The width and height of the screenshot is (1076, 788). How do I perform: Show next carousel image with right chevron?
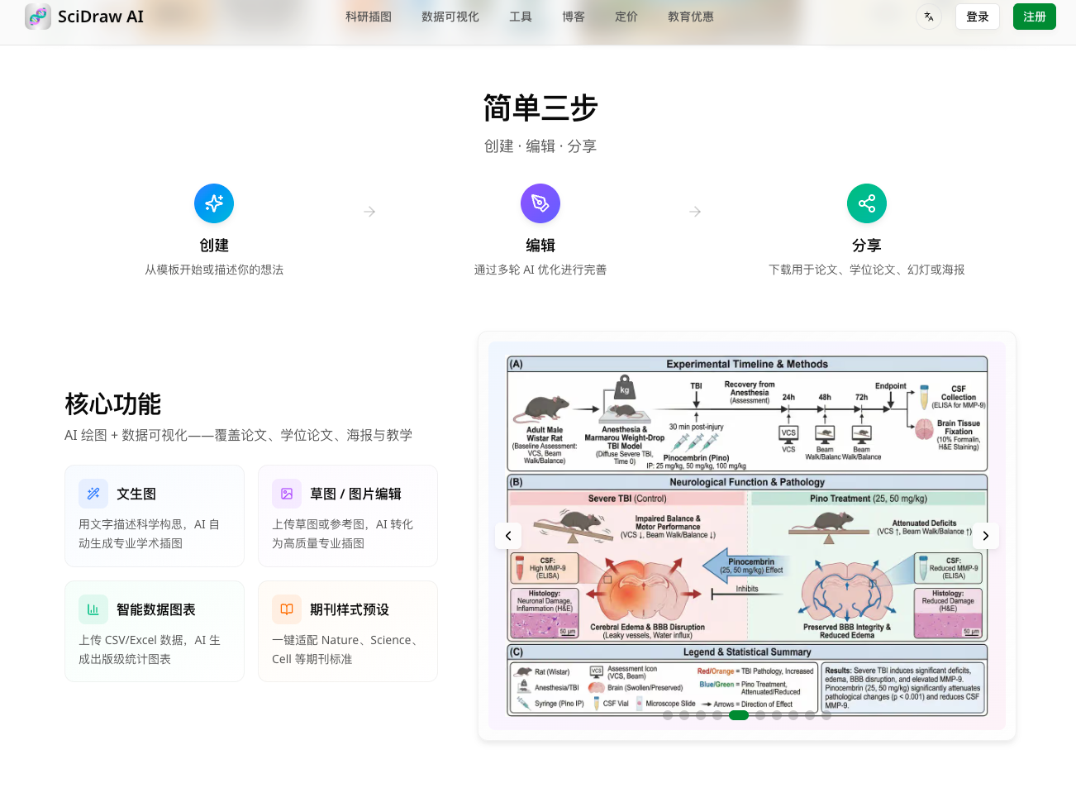pos(985,536)
